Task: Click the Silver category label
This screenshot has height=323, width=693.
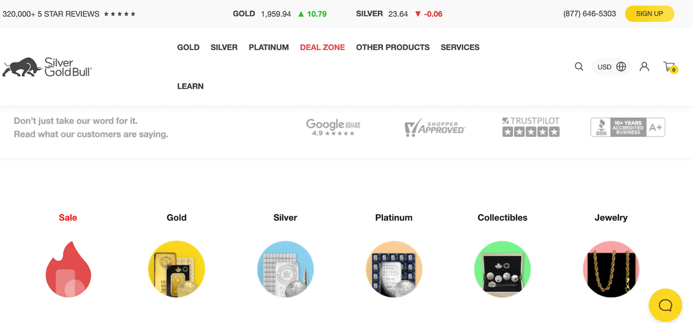Action: (x=285, y=217)
